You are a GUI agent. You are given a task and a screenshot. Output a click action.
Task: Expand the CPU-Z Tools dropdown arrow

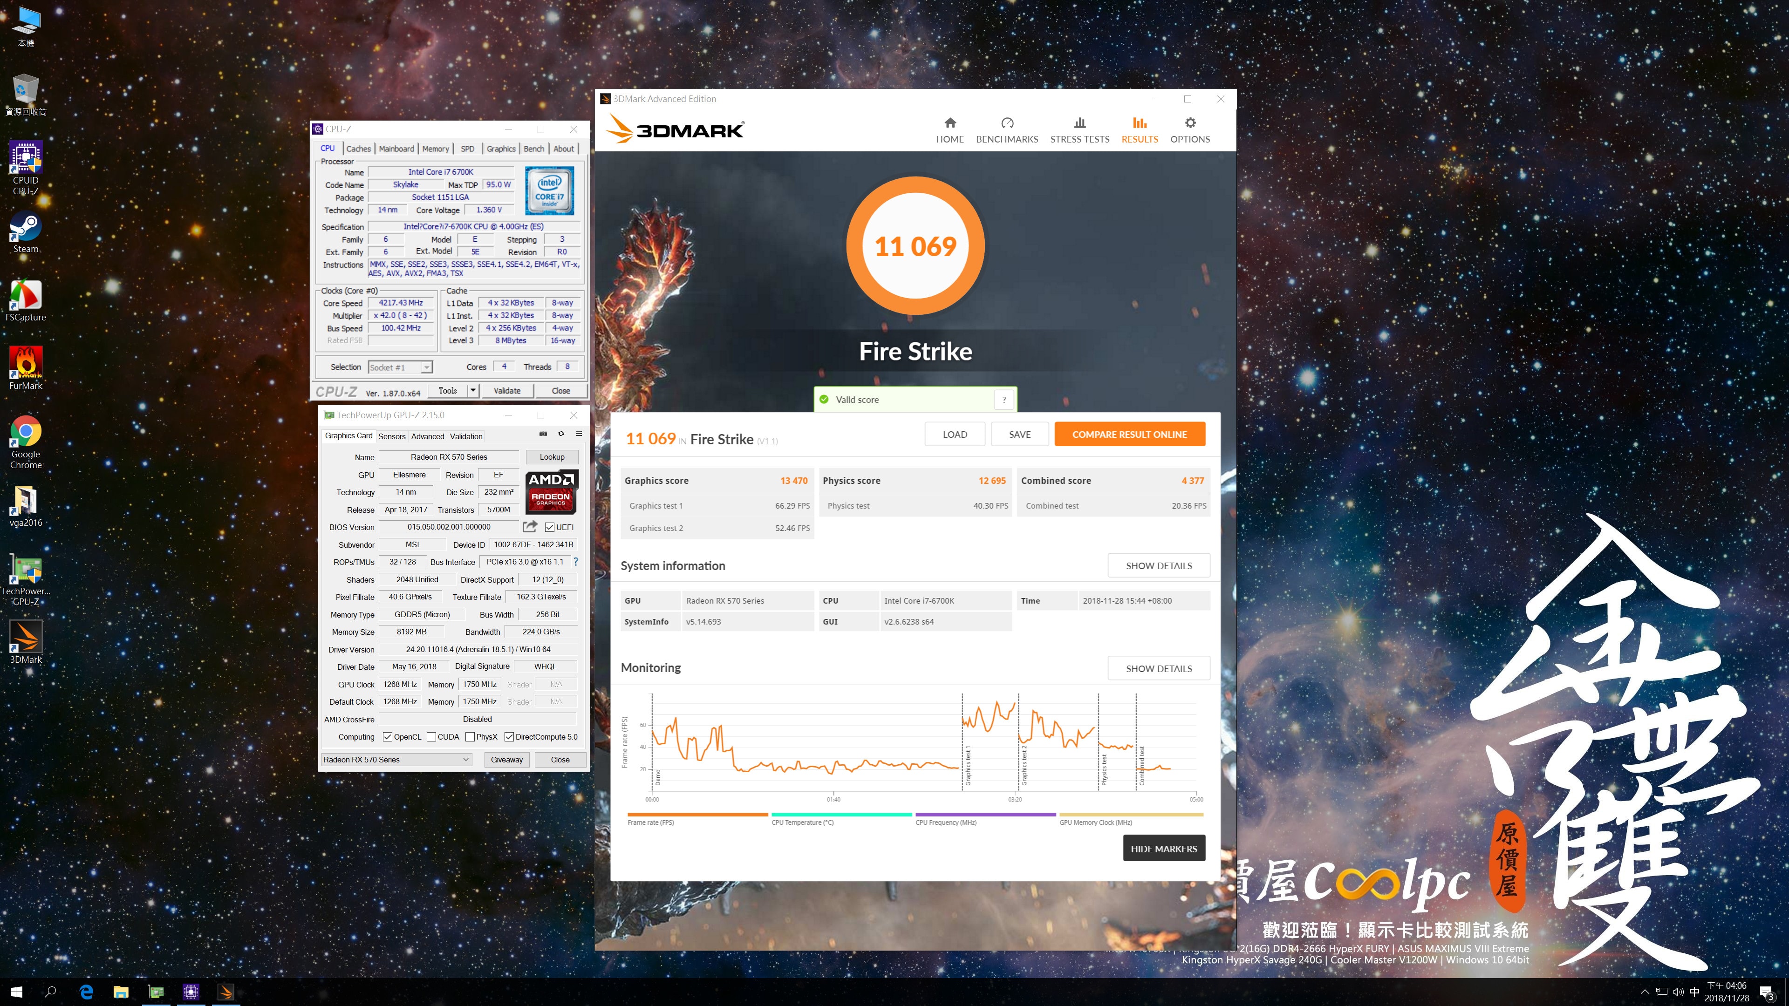click(473, 391)
